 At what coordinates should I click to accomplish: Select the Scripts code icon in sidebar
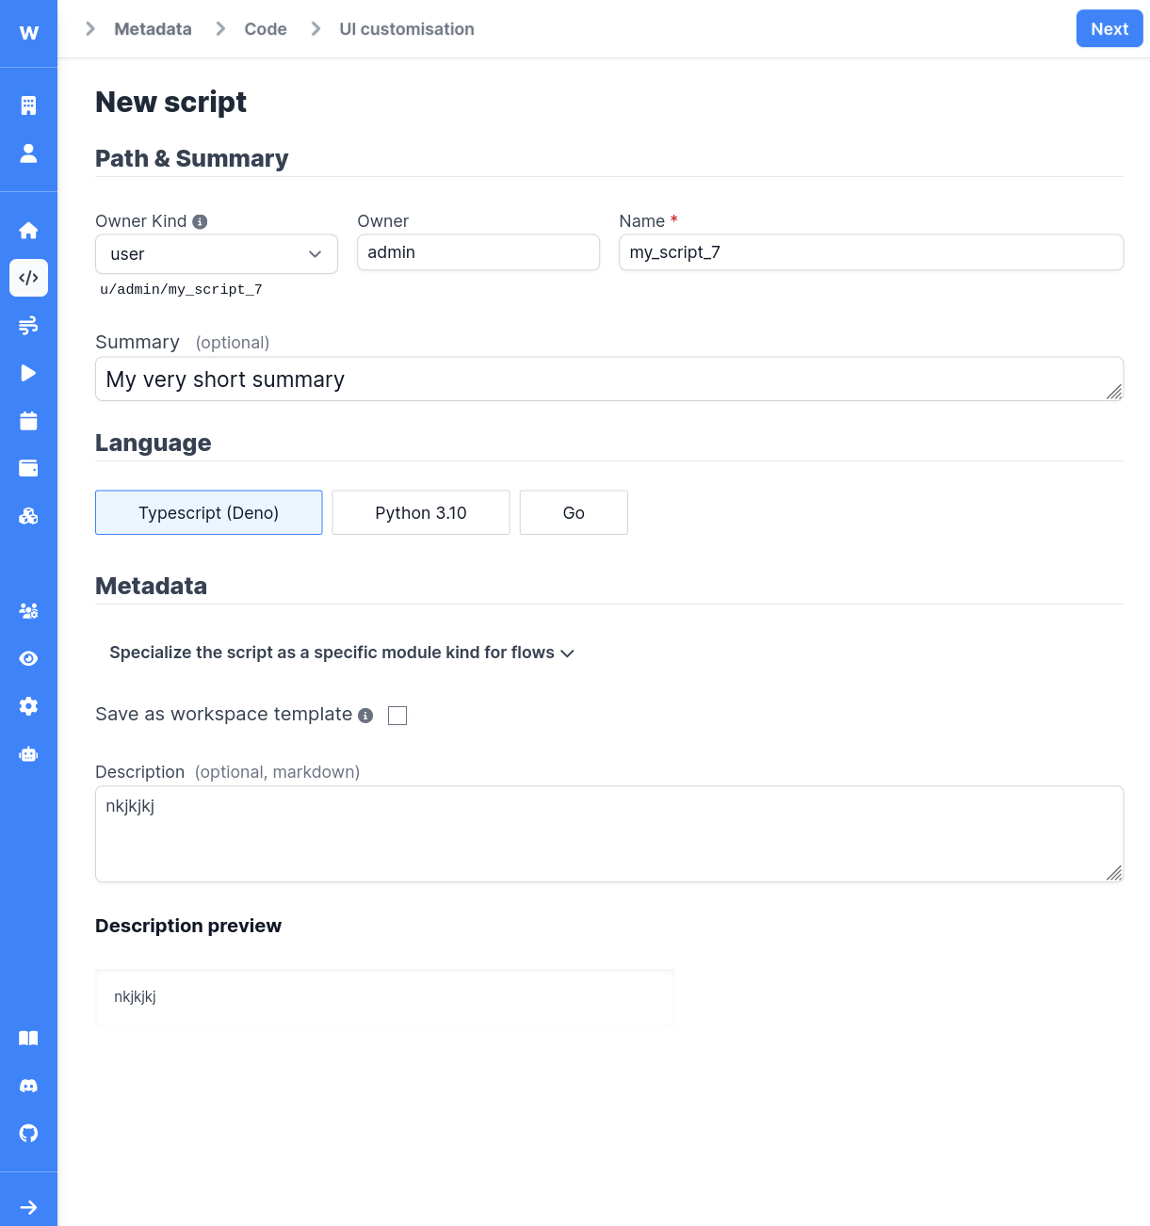click(28, 278)
